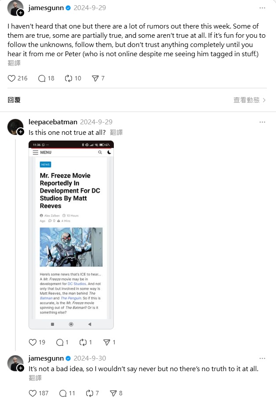
Task: Like leepacebatman's reply with 19 likes
Action: coord(33,342)
